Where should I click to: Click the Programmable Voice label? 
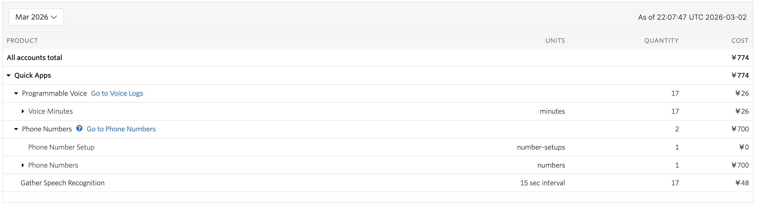click(54, 93)
